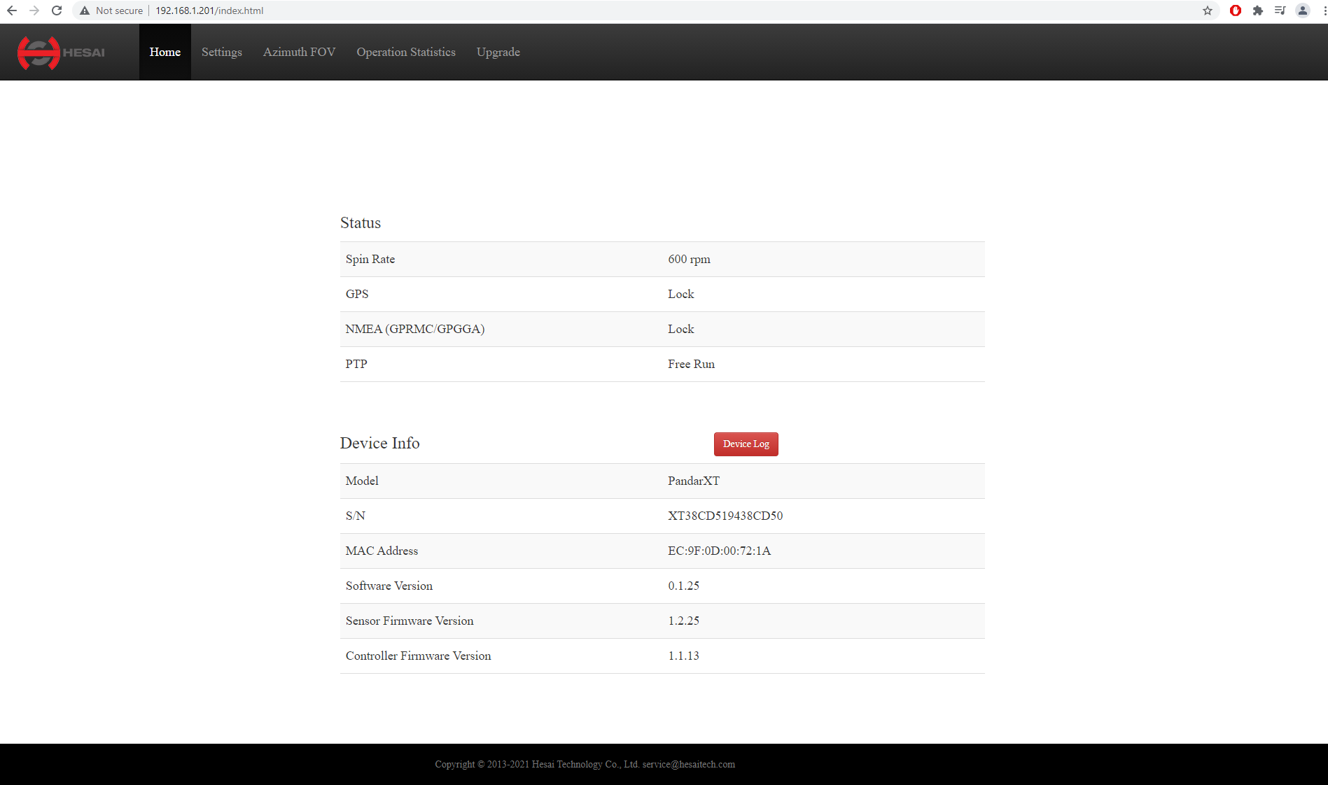The width and height of the screenshot is (1328, 785).
Task: Open the browser profile avatar
Action: click(1303, 10)
